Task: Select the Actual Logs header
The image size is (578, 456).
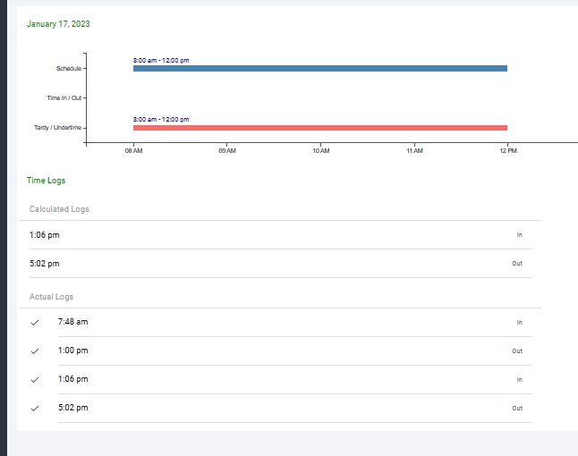Action: 51,296
